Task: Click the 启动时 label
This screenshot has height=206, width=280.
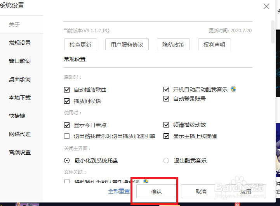Action: click(73, 77)
